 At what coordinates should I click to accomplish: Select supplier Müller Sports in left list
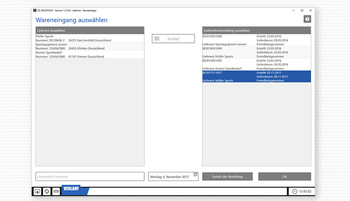90,38
